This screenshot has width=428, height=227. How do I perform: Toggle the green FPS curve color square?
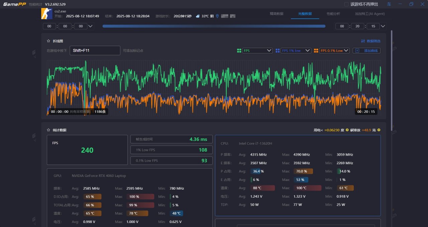click(239, 51)
